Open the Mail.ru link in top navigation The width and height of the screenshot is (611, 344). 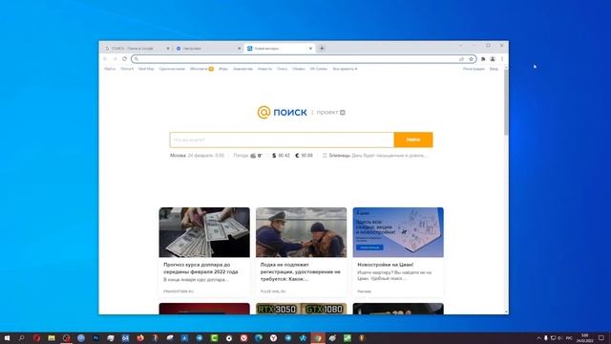pyautogui.click(x=110, y=69)
